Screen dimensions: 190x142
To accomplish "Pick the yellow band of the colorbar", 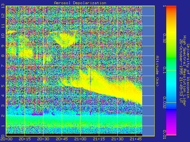I will 171,32.
